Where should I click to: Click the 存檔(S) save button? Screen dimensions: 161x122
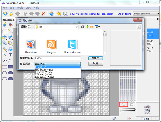pyautogui.click(x=95, y=58)
